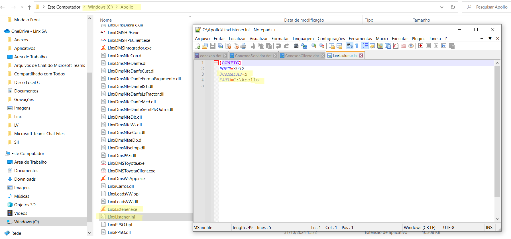Open Find with the binoculars icon
Image resolution: width=511 pixels, height=239 pixels.
296,46
